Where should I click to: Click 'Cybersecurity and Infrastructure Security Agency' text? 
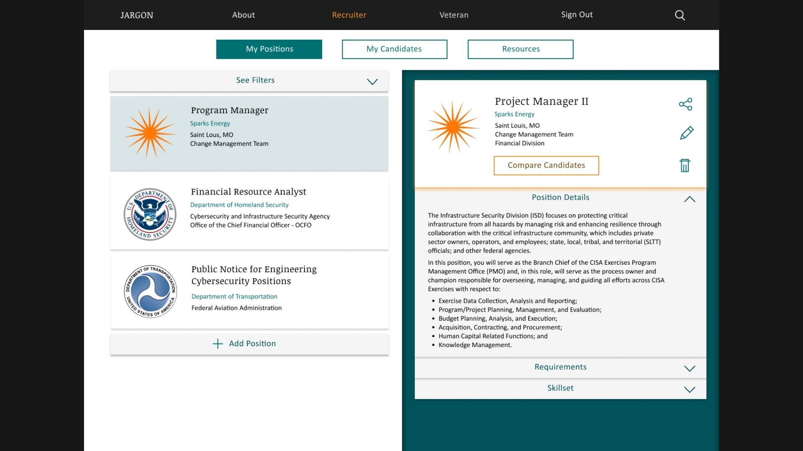260,216
